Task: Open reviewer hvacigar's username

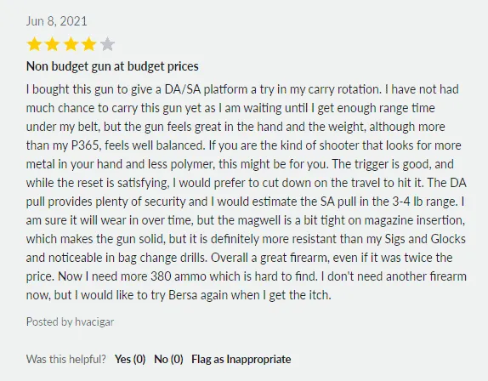Action: tap(94, 321)
